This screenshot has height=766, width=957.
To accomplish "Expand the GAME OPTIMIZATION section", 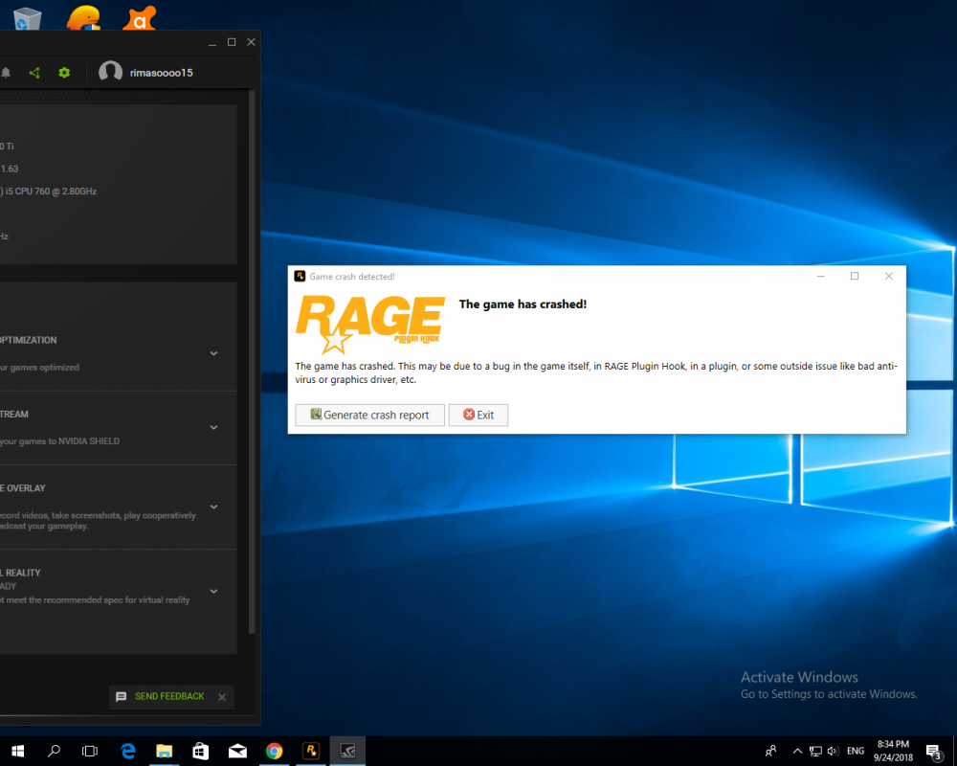I will [213, 352].
